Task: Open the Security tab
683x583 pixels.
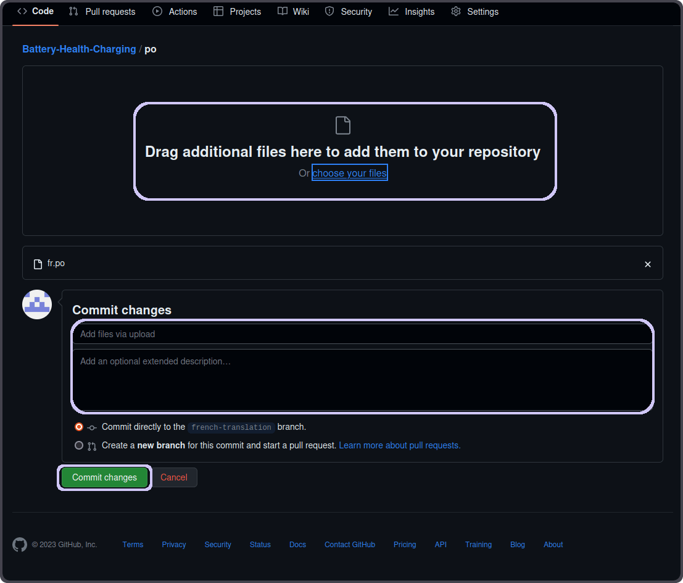Action: [x=349, y=12]
